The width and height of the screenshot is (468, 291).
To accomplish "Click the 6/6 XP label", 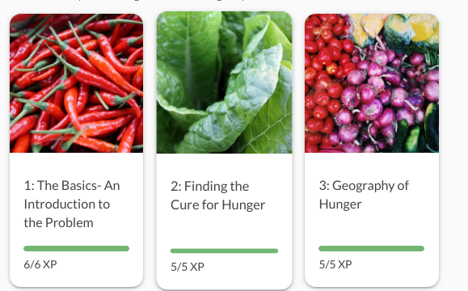I will 40,264.
